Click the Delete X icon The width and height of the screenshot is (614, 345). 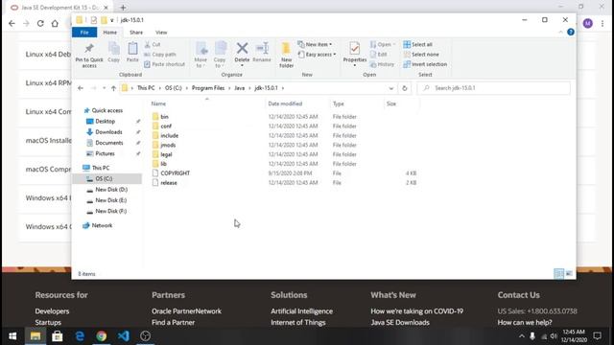click(242, 49)
